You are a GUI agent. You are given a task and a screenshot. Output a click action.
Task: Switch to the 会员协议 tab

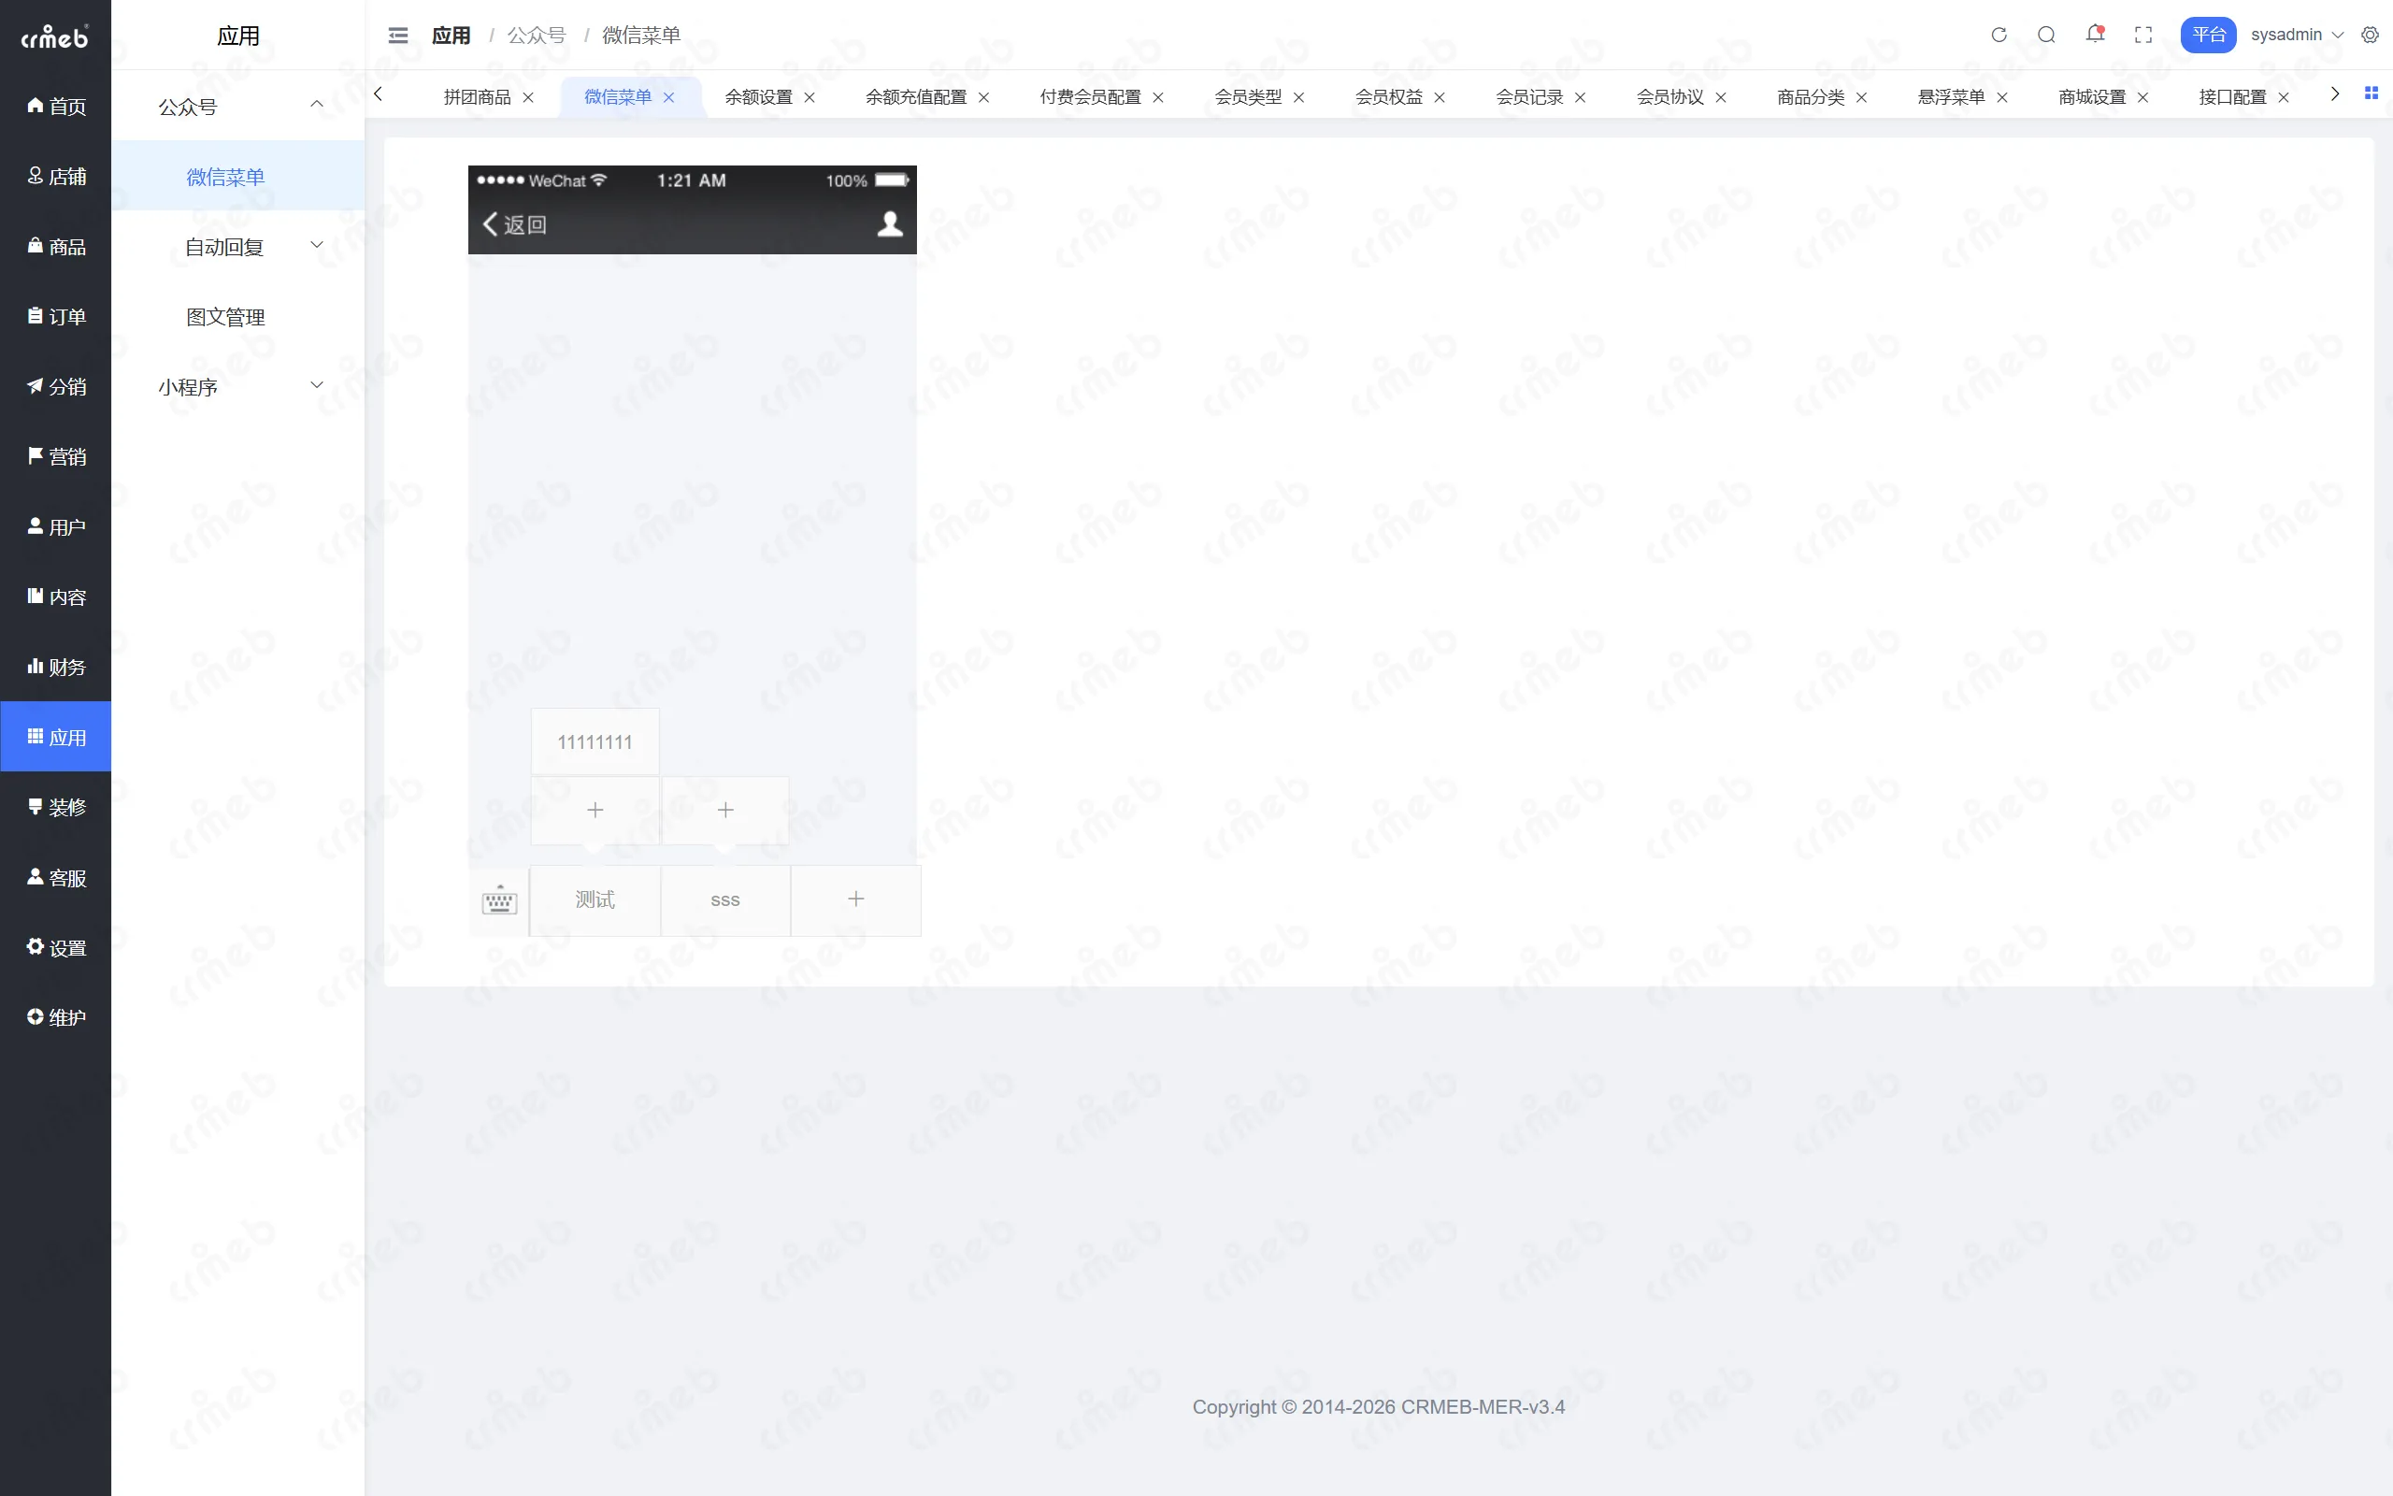tap(1669, 97)
